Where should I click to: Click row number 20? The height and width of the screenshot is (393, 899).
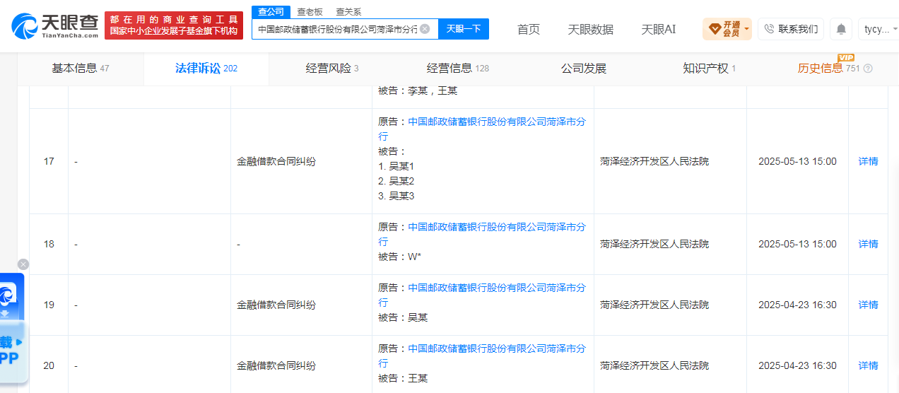pyautogui.click(x=49, y=365)
